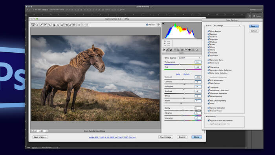The height and width of the screenshot is (155, 275).
Task: Zoom in with the plus button
Action: click(35, 131)
